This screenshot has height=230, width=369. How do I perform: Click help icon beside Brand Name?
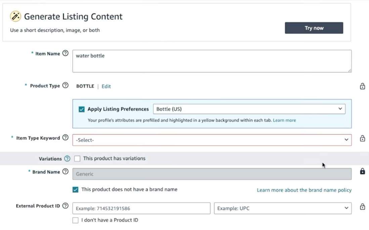(65, 172)
